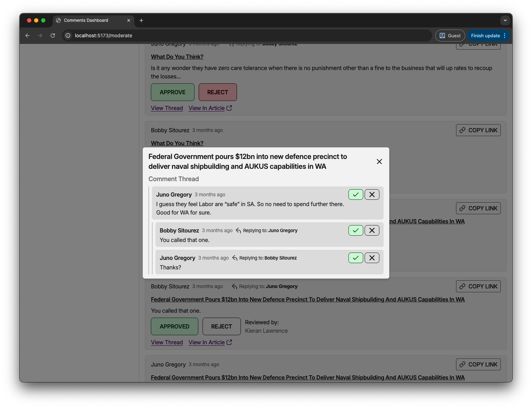Approve Bobby Sitourez's 'You called that one' reply
532x408 pixels.
click(355, 230)
